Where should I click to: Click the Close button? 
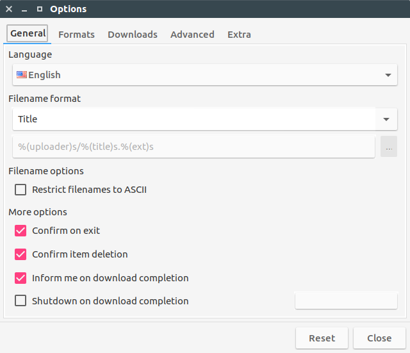click(x=379, y=338)
